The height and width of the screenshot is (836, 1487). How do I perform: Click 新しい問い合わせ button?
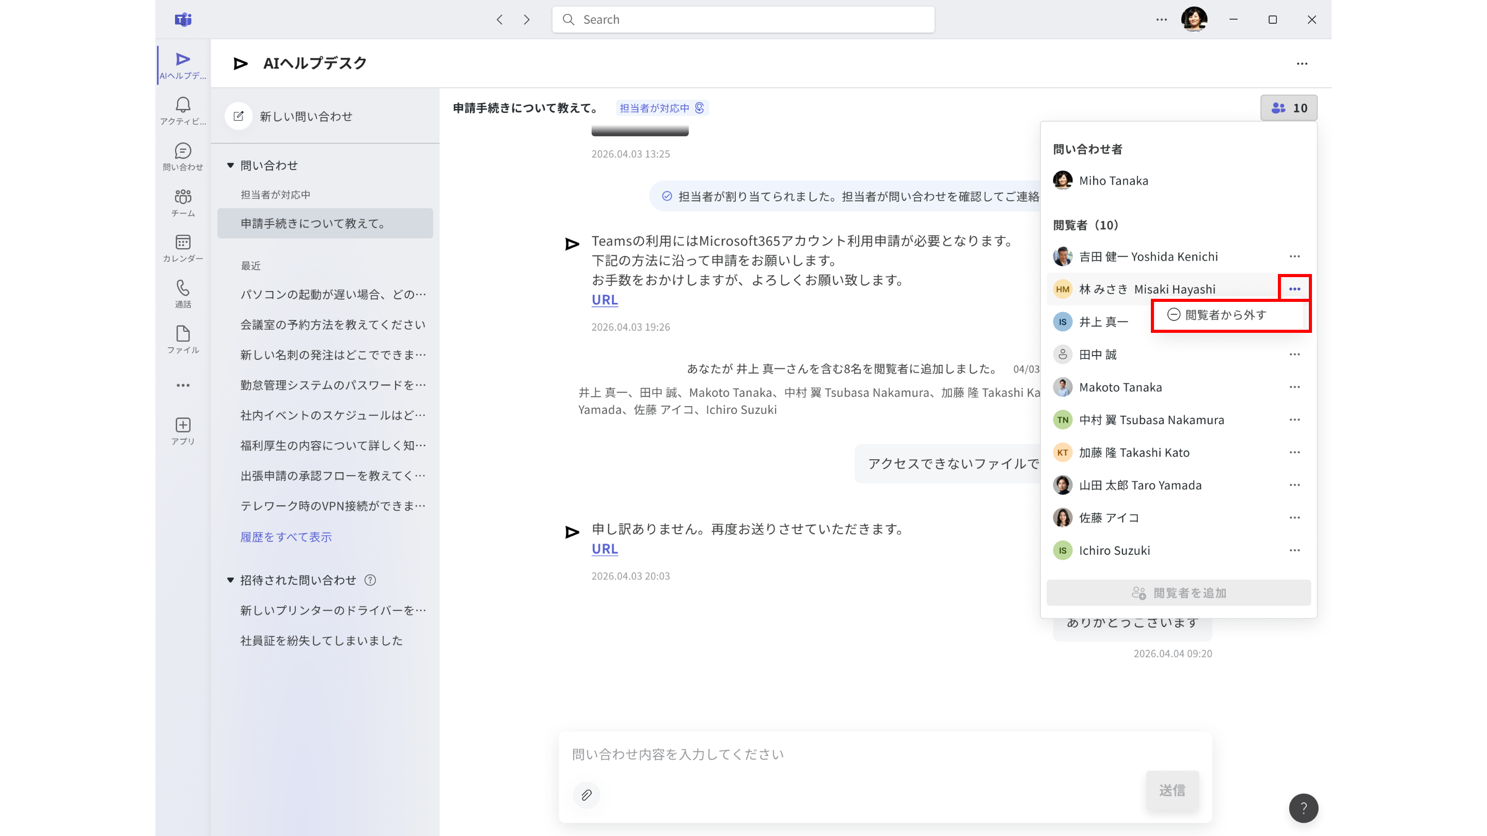coord(289,116)
